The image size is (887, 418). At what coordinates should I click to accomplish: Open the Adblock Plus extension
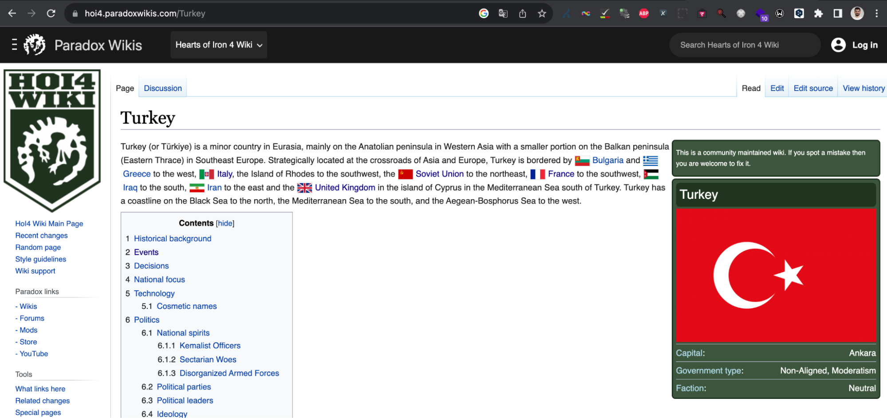tap(644, 13)
